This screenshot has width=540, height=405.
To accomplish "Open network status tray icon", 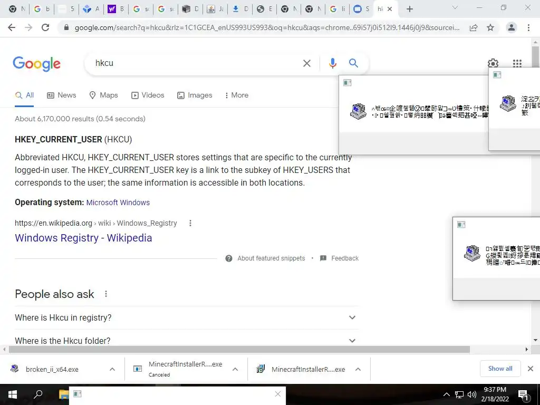I will 459,394.
